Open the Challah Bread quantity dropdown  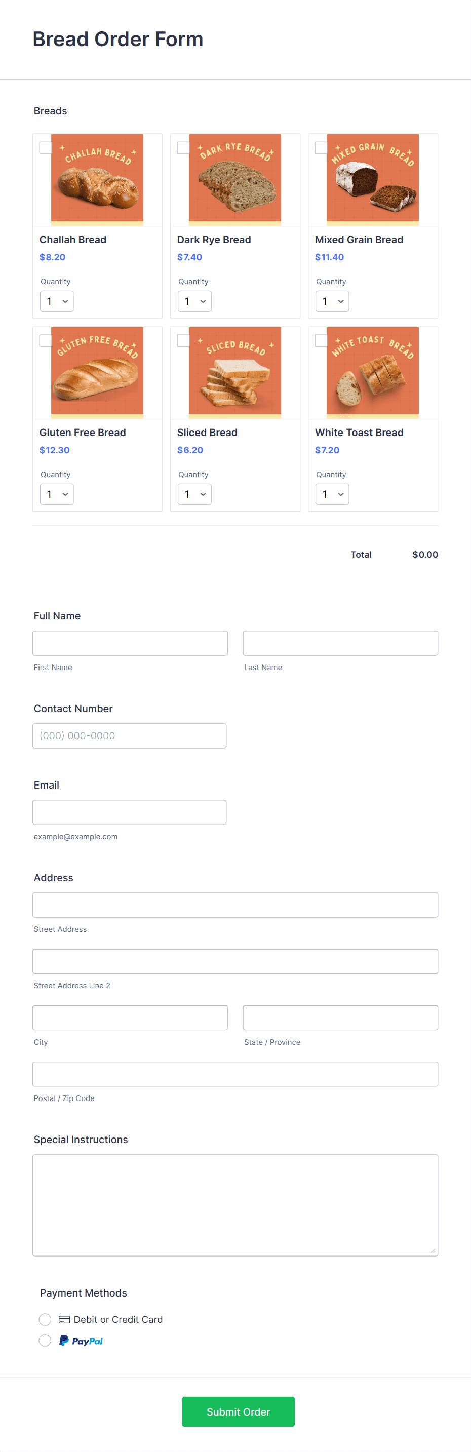[x=56, y=301]
